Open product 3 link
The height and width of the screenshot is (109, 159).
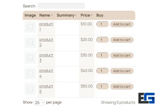(x=46, y=55)
